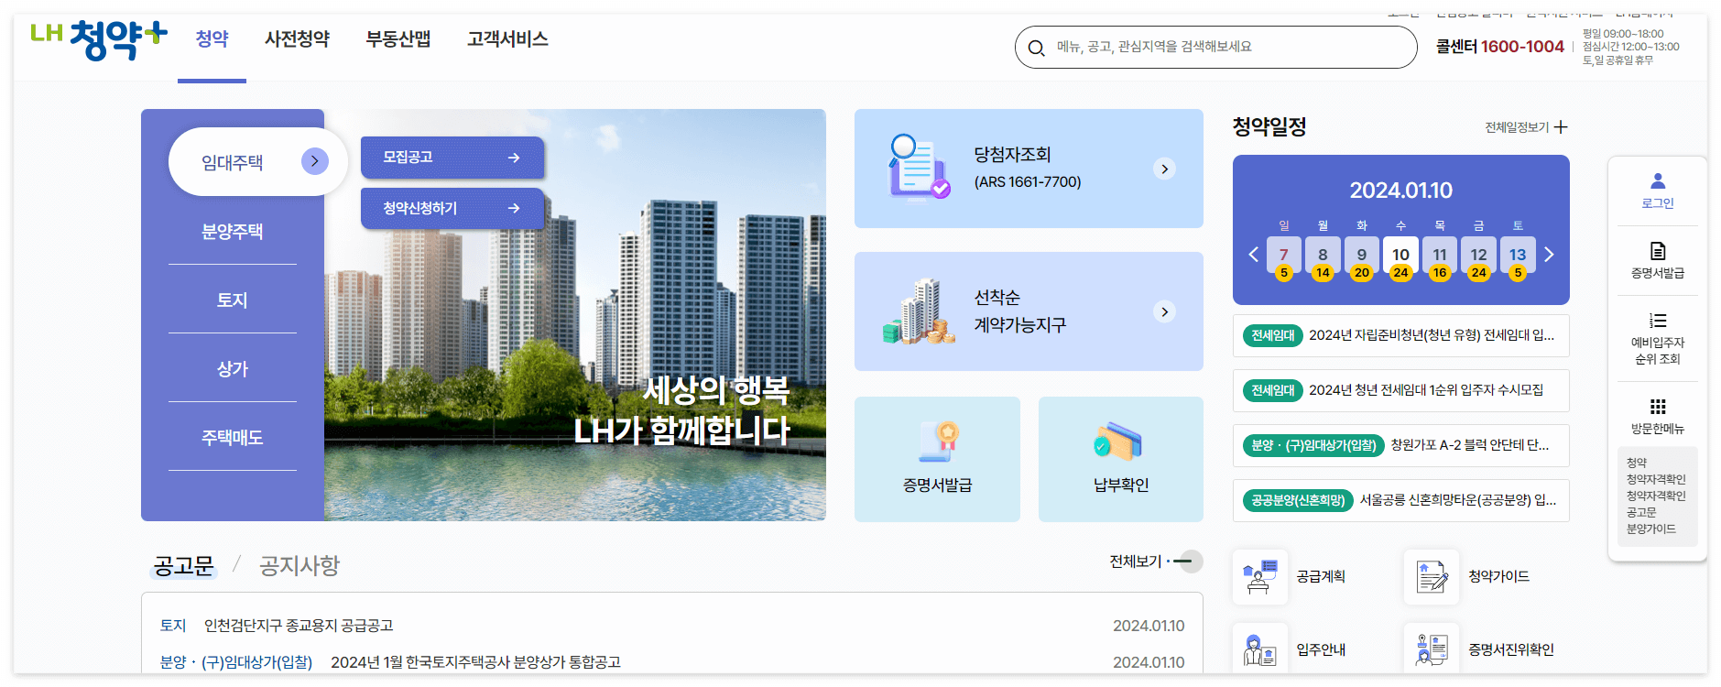
Task: Click the 입주안내 icon
Action: 1260,649
